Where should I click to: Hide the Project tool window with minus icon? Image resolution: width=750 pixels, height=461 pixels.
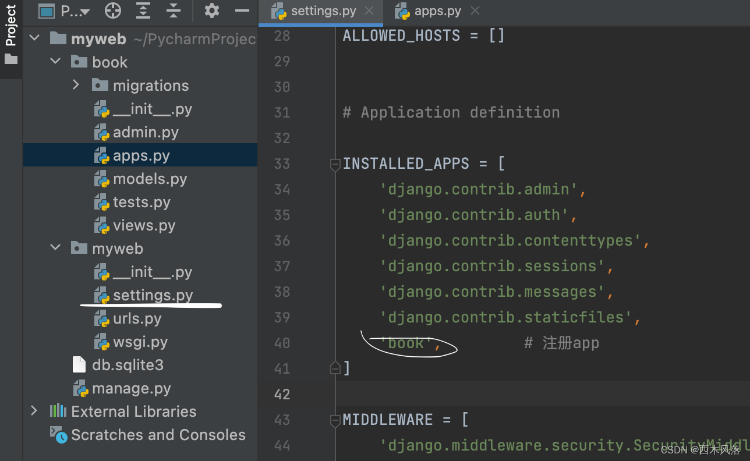(242, 10)
